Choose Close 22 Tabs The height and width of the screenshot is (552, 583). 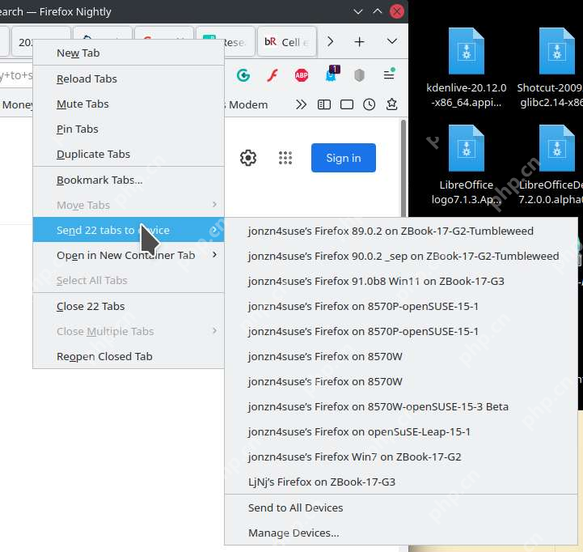coord(129,306)
